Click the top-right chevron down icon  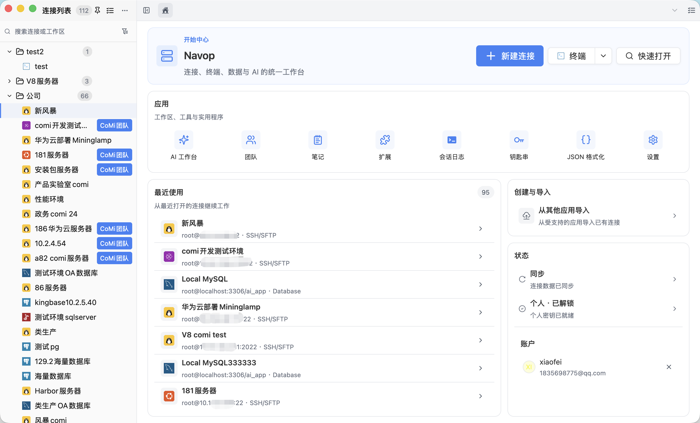(x=675, y=11)
